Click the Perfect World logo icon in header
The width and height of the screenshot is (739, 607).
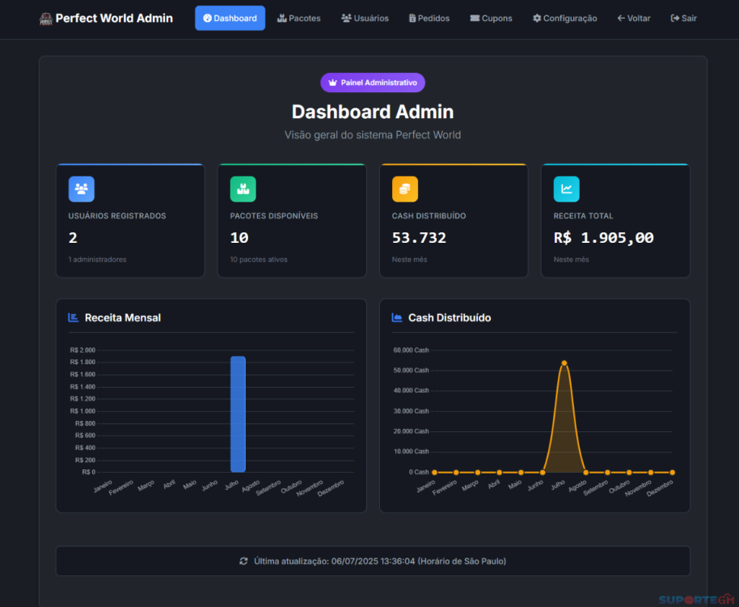tap(45, 19)
